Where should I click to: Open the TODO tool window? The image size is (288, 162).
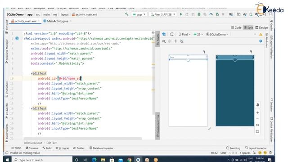click(x=16, y=148)
